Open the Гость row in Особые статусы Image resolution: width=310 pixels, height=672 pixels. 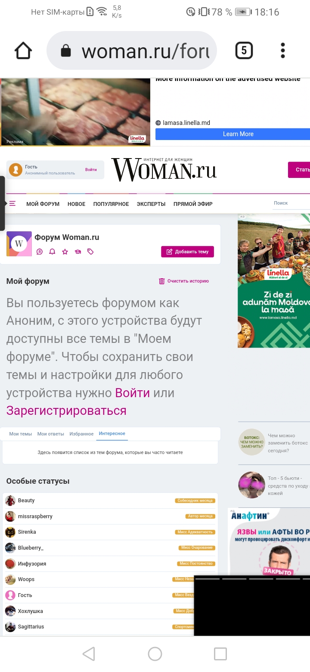[x=25, y=595]
